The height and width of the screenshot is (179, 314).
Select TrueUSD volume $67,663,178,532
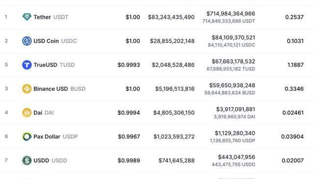pos(234,61)
